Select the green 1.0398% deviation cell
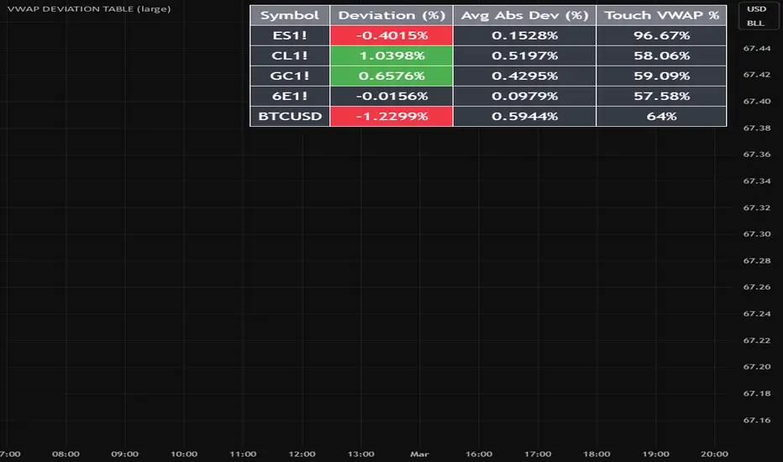 click(391, 56)
